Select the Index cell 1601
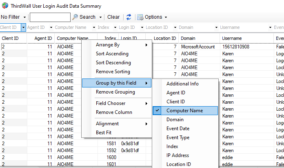 coord(108,164)
